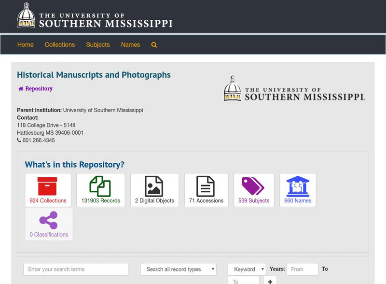This screenshot has width=386, height=284.
Task: Open the purple Subjects tags icon
Action: click(x=253, y=186)
